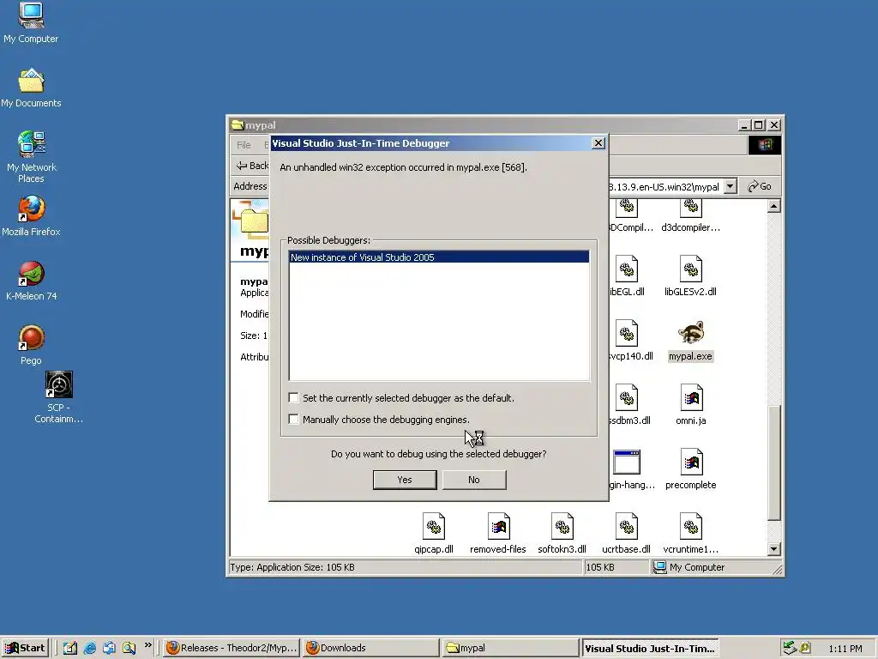Select mypal.exe raccoon icon
878x659 pixels.
[690, 333]
